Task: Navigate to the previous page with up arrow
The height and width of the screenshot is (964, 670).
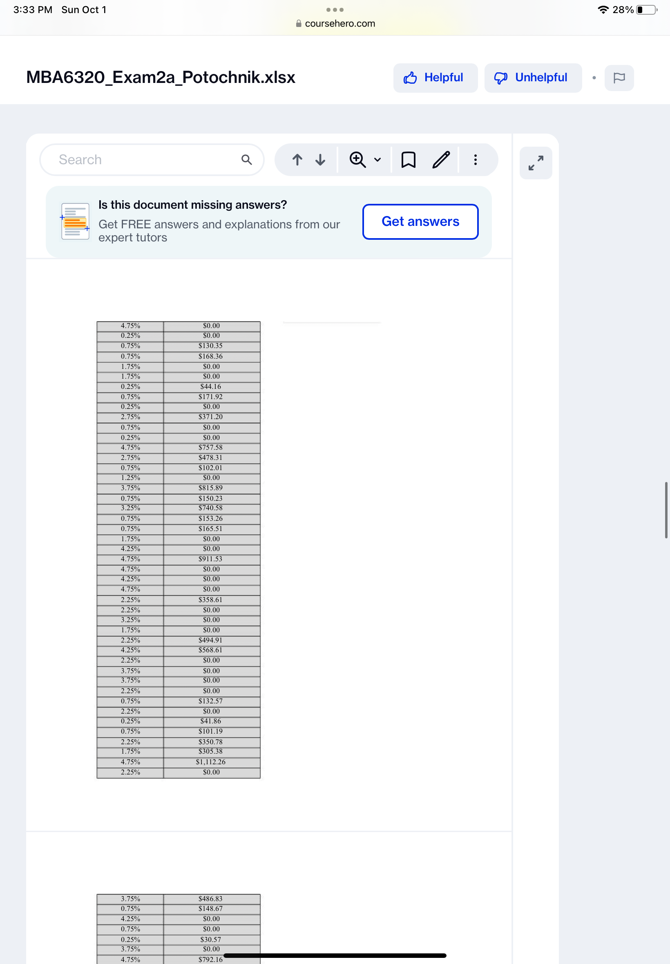Action: (x=297, y=159)
